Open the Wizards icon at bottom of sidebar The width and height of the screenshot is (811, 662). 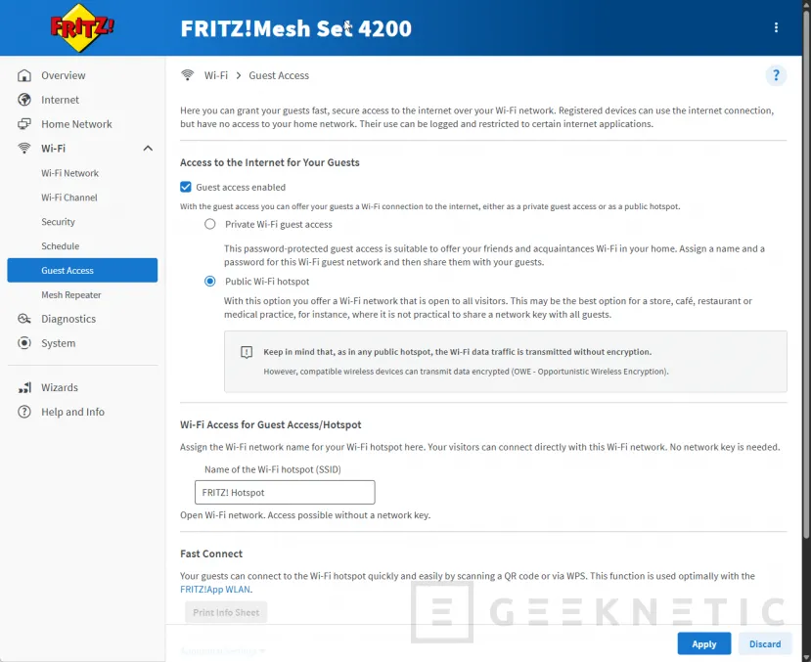(23, 387)
